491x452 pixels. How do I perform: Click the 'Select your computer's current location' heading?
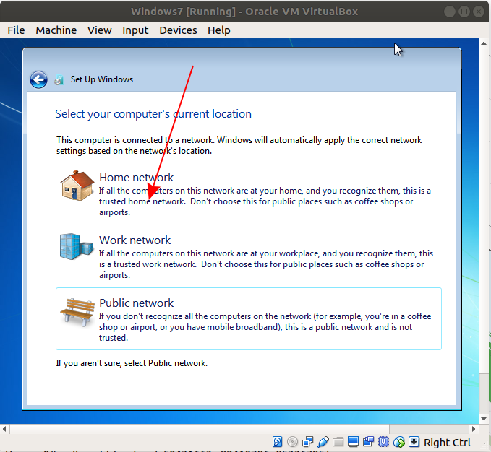pos(153,114)
